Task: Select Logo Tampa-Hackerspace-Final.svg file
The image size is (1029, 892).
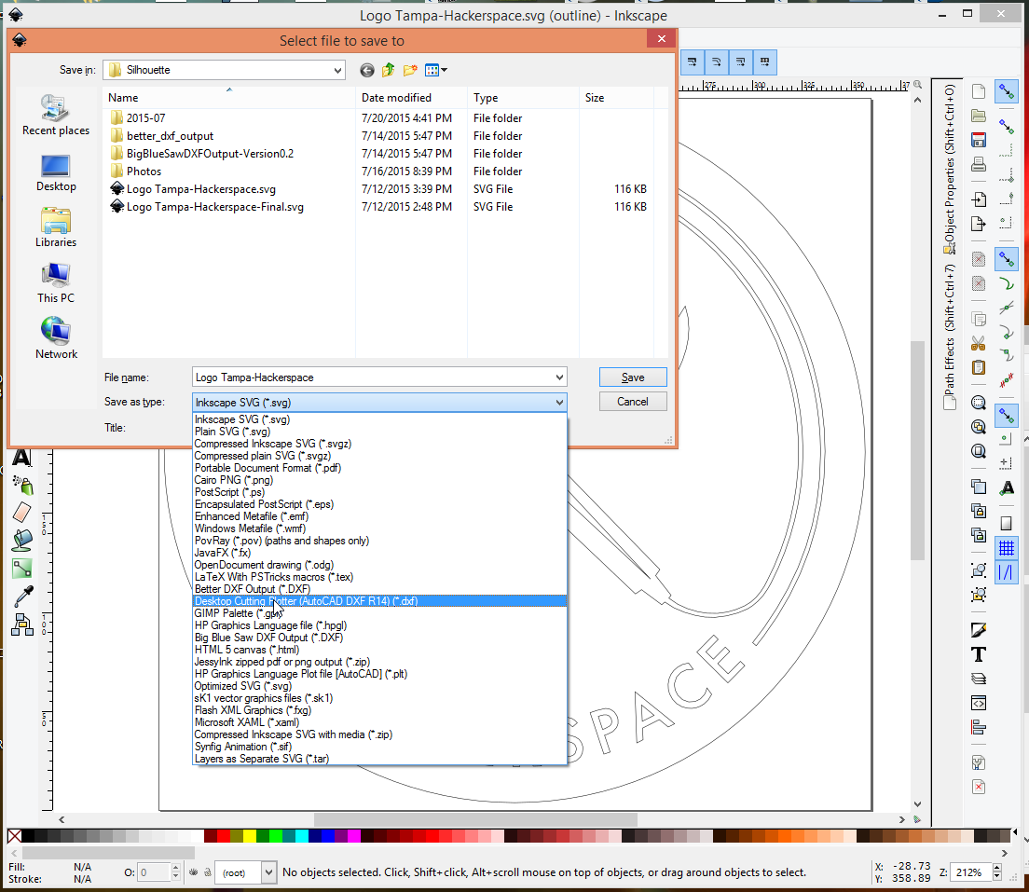Action: [214, 207]
